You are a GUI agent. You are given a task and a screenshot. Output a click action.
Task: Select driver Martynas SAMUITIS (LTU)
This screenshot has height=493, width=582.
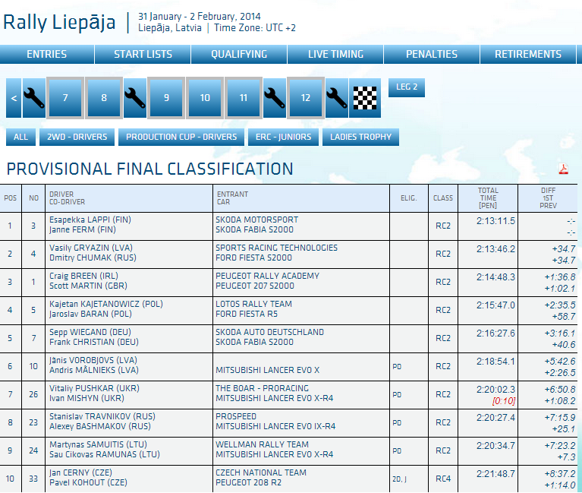(99, 444)
